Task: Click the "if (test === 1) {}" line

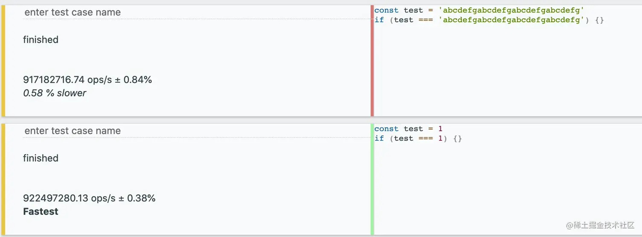Action: point(418,138)
